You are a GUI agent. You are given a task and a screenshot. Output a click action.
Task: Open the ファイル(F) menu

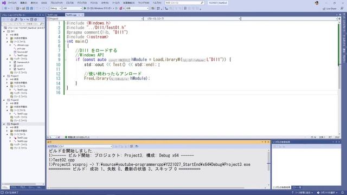click(12, 3)
